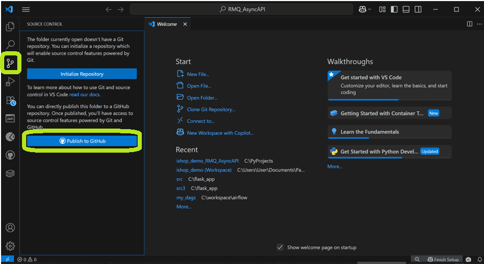Select the Welcome tab

pos(167,24)
